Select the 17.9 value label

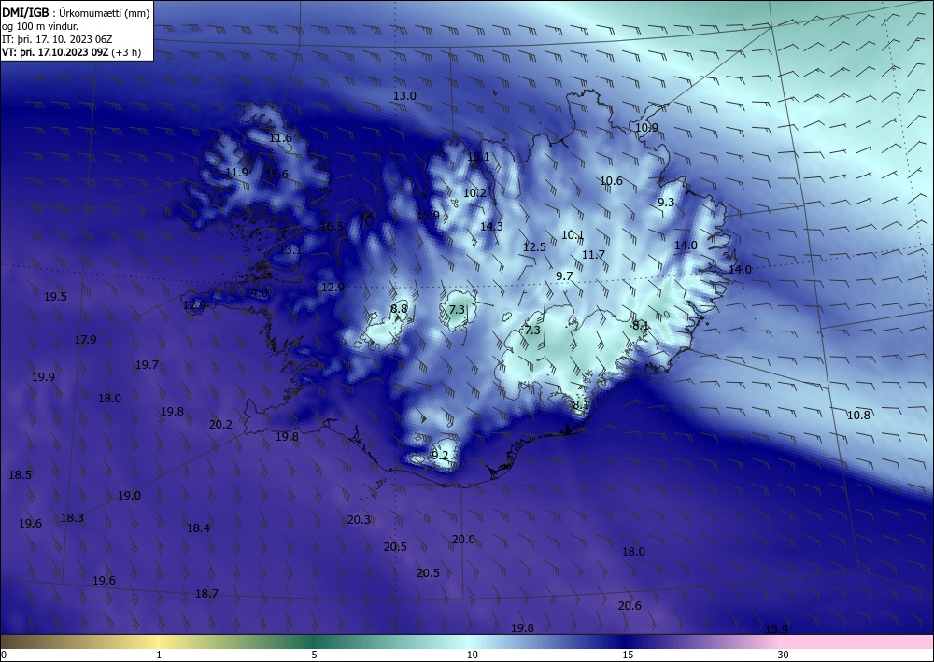tap(85, 340)
